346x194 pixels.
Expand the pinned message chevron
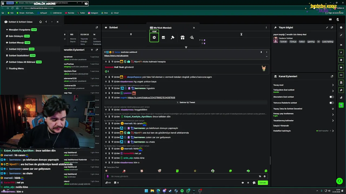pos(267,56)
